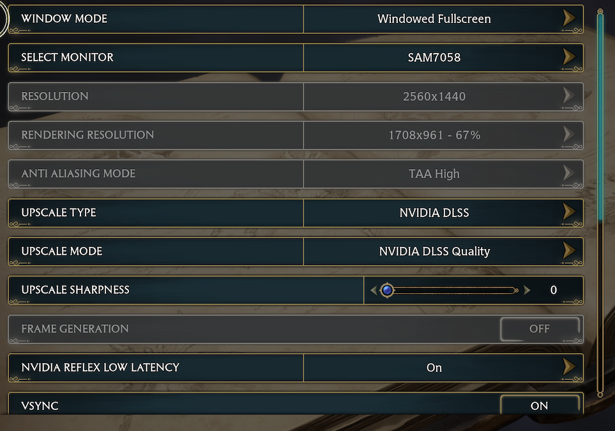Image resolution: width=615 pixels, height=431 pixels.
Task: Turn Frame Generation off toggle
Action: click(540, 329)
